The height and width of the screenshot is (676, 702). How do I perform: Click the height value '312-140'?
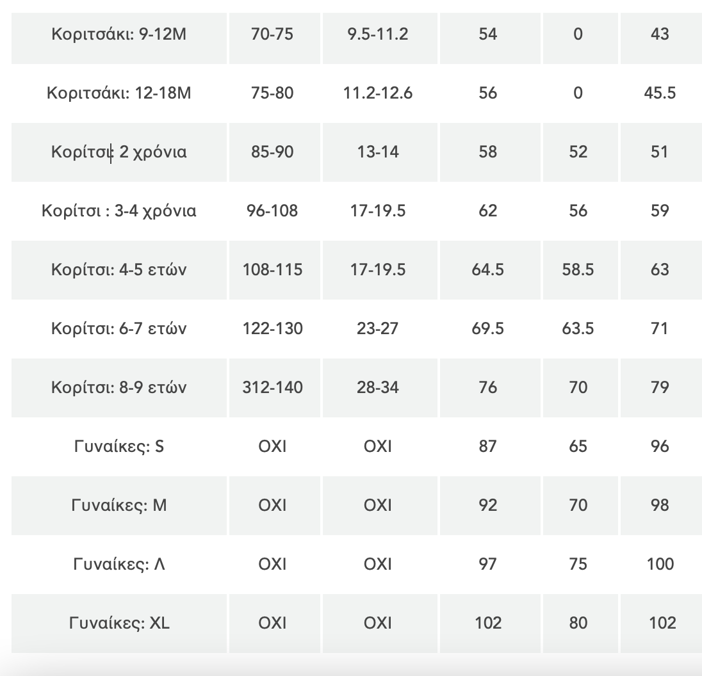tap(273, 387)
